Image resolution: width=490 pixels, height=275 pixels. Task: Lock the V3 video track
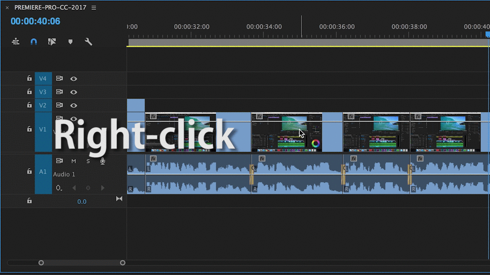click(29, 92)
